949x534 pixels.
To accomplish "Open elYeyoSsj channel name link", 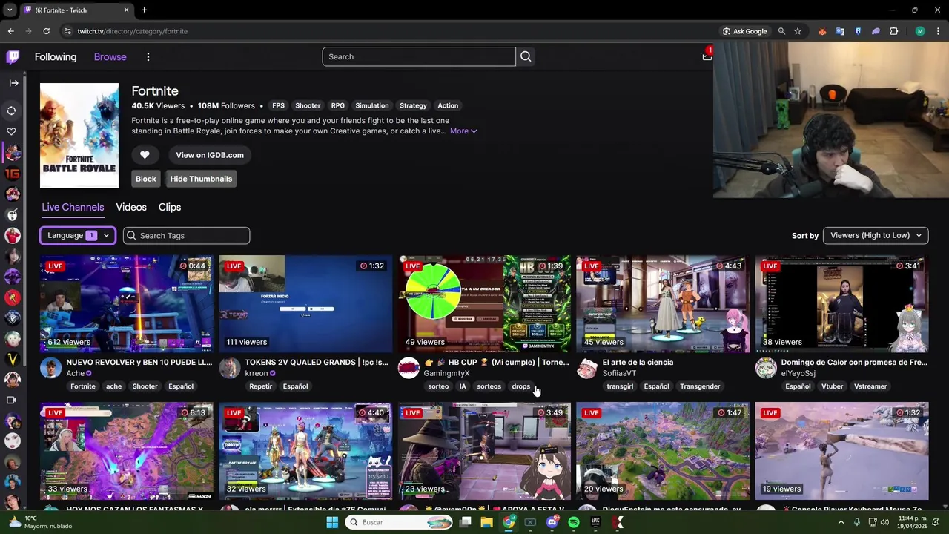I will [x=798, y=373].
